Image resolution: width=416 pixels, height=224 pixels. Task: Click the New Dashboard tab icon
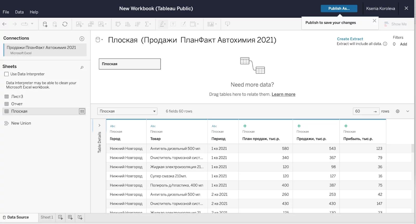pyautogui.click(x=70, y=218)
